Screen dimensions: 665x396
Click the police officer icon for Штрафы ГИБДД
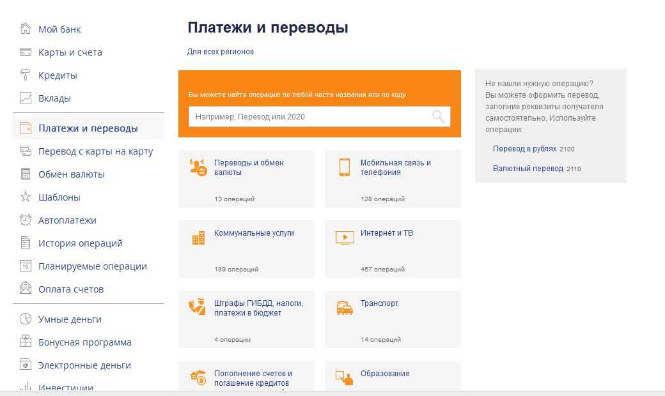click(198, 307)
